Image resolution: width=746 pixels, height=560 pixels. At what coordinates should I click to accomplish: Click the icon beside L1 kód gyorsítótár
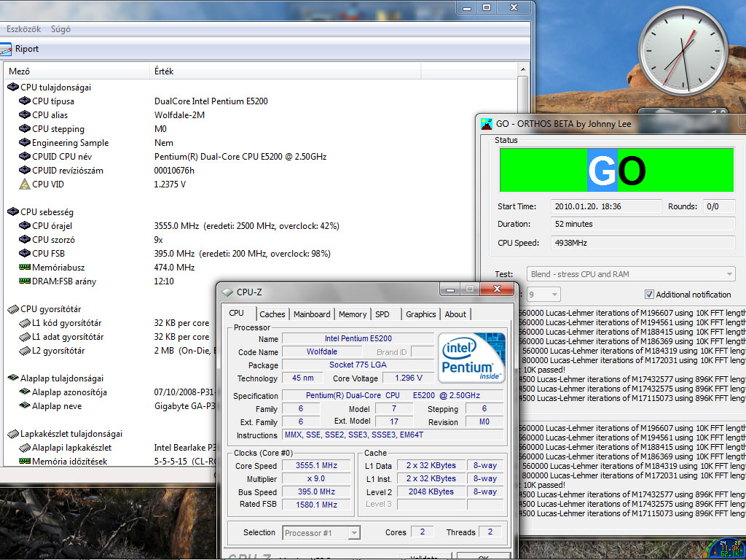point(25,323)
